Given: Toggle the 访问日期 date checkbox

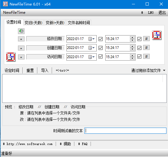Looking at the screenshot, I should coord(100,57).
